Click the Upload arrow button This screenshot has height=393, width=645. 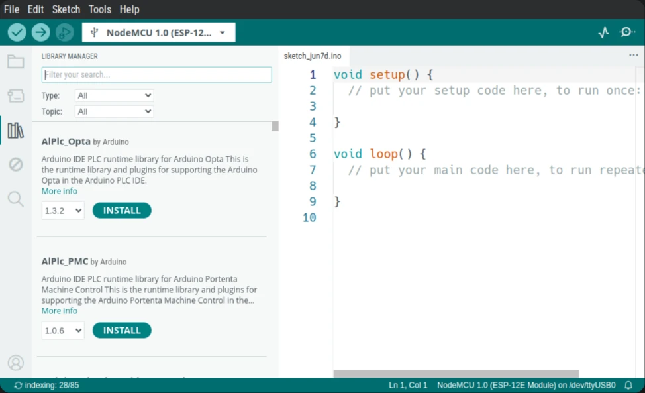click(40, 32)
